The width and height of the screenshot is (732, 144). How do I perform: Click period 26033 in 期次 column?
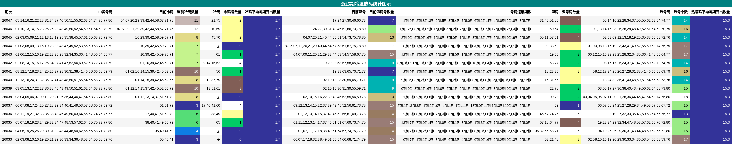click(7, 139)
